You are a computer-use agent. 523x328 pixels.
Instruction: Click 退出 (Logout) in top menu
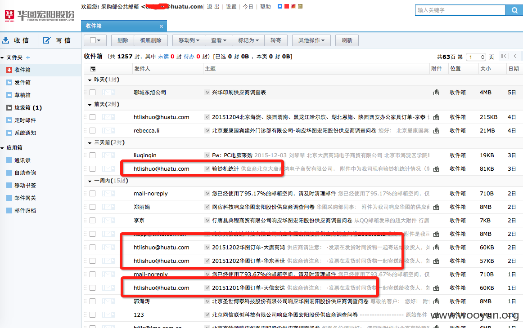point(213,7)
